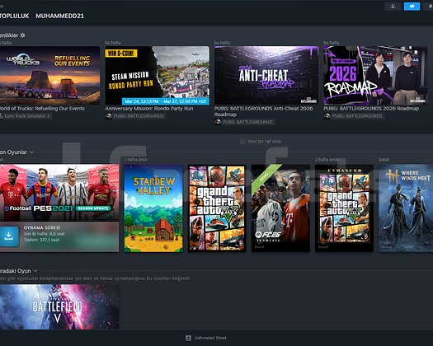Open the Anti-Cheat Roadmap news image
Viewport: 433px width, 346px height.
pos(266,75)
